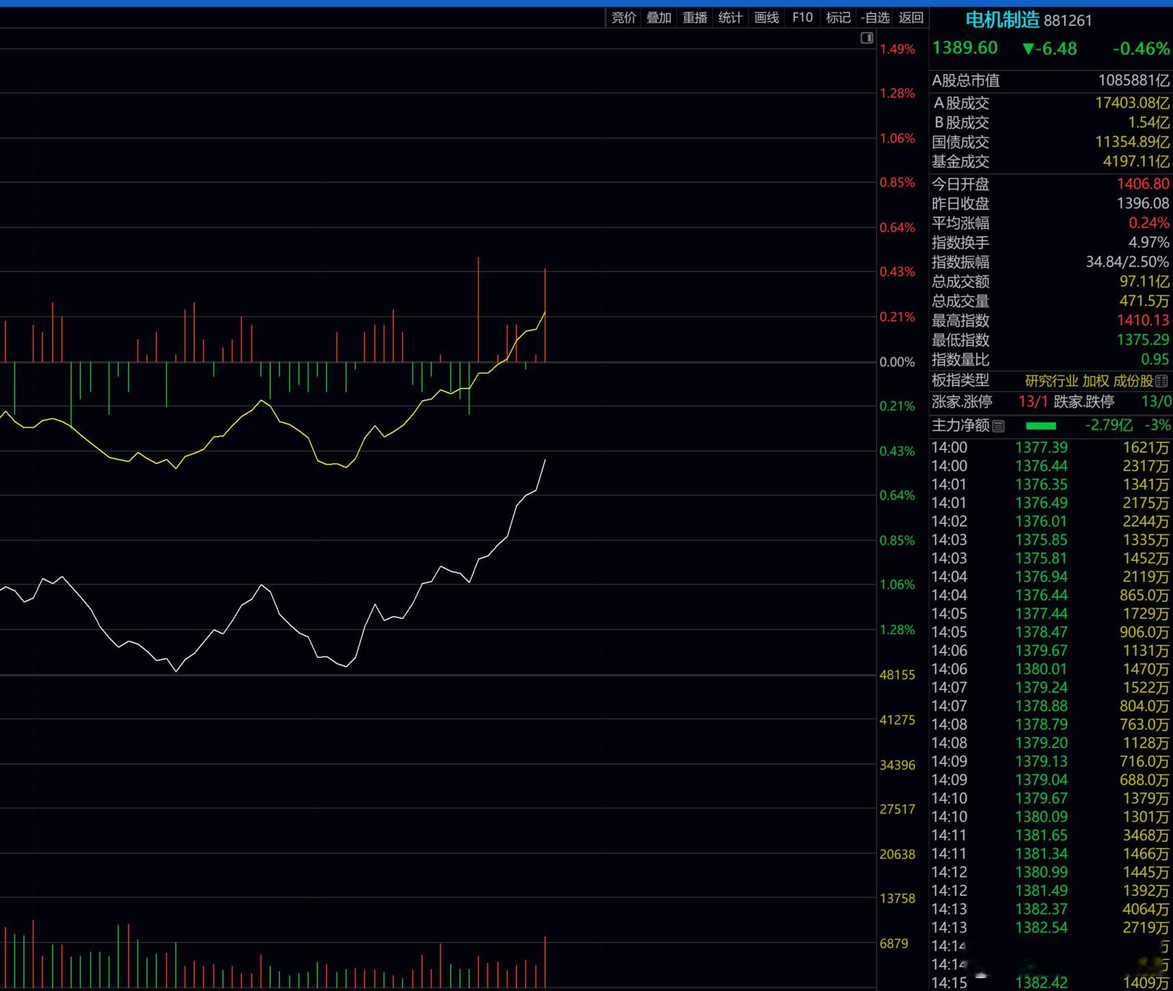Click the 最低指数 value 1375.29

pyautogui.click(x=1143, y=340)
